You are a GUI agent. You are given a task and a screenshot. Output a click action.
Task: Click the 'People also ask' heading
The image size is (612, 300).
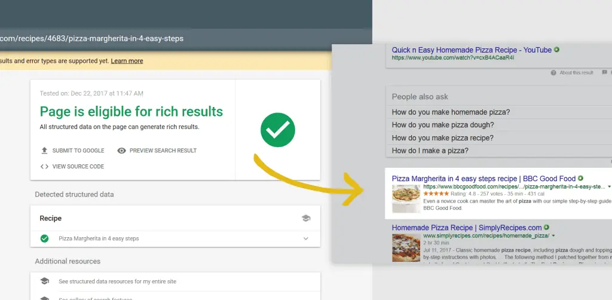420,97
